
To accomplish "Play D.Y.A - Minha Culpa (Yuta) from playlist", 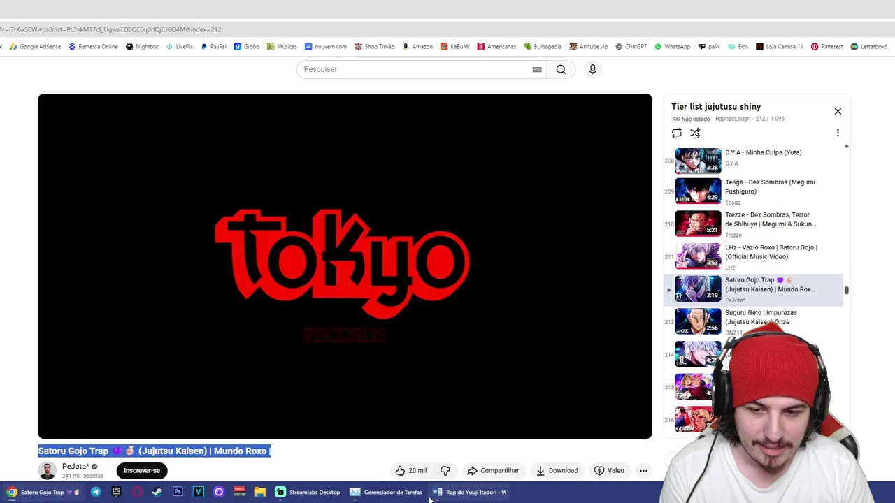I will (x=753, y=160).
